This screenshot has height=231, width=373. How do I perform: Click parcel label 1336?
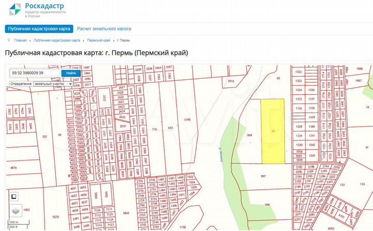point(311,90)
